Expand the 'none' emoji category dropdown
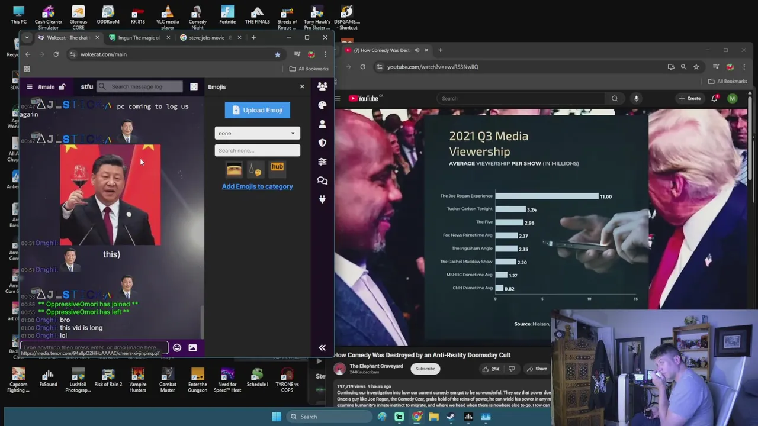Image resolution: width=758 pixels, height=426 pixels. tap(258, 133)
